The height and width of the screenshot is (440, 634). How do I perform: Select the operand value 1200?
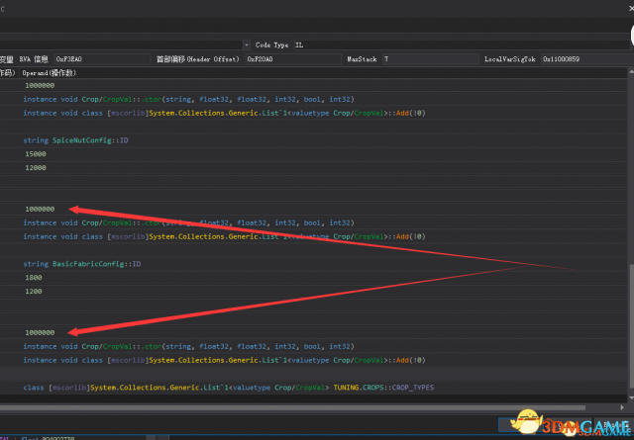pyautogui.click(x=34, y=291)
